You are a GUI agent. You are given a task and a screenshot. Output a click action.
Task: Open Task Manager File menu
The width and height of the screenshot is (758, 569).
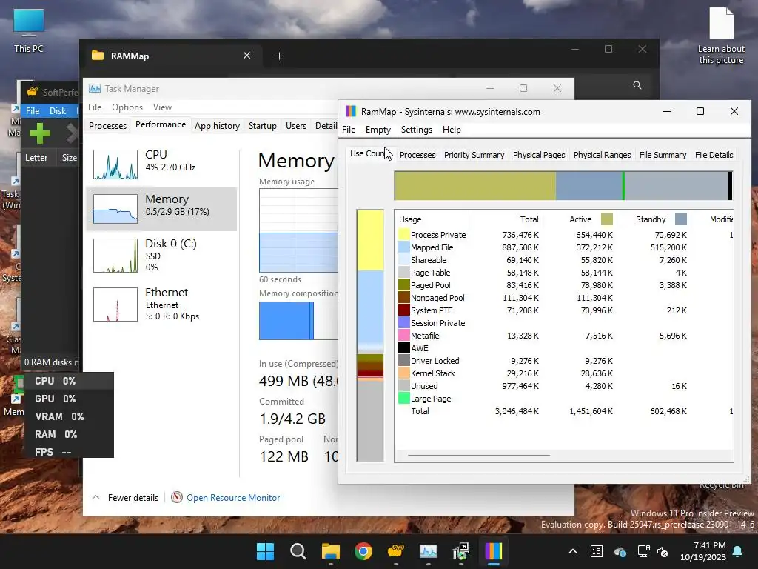pos(95,107)
